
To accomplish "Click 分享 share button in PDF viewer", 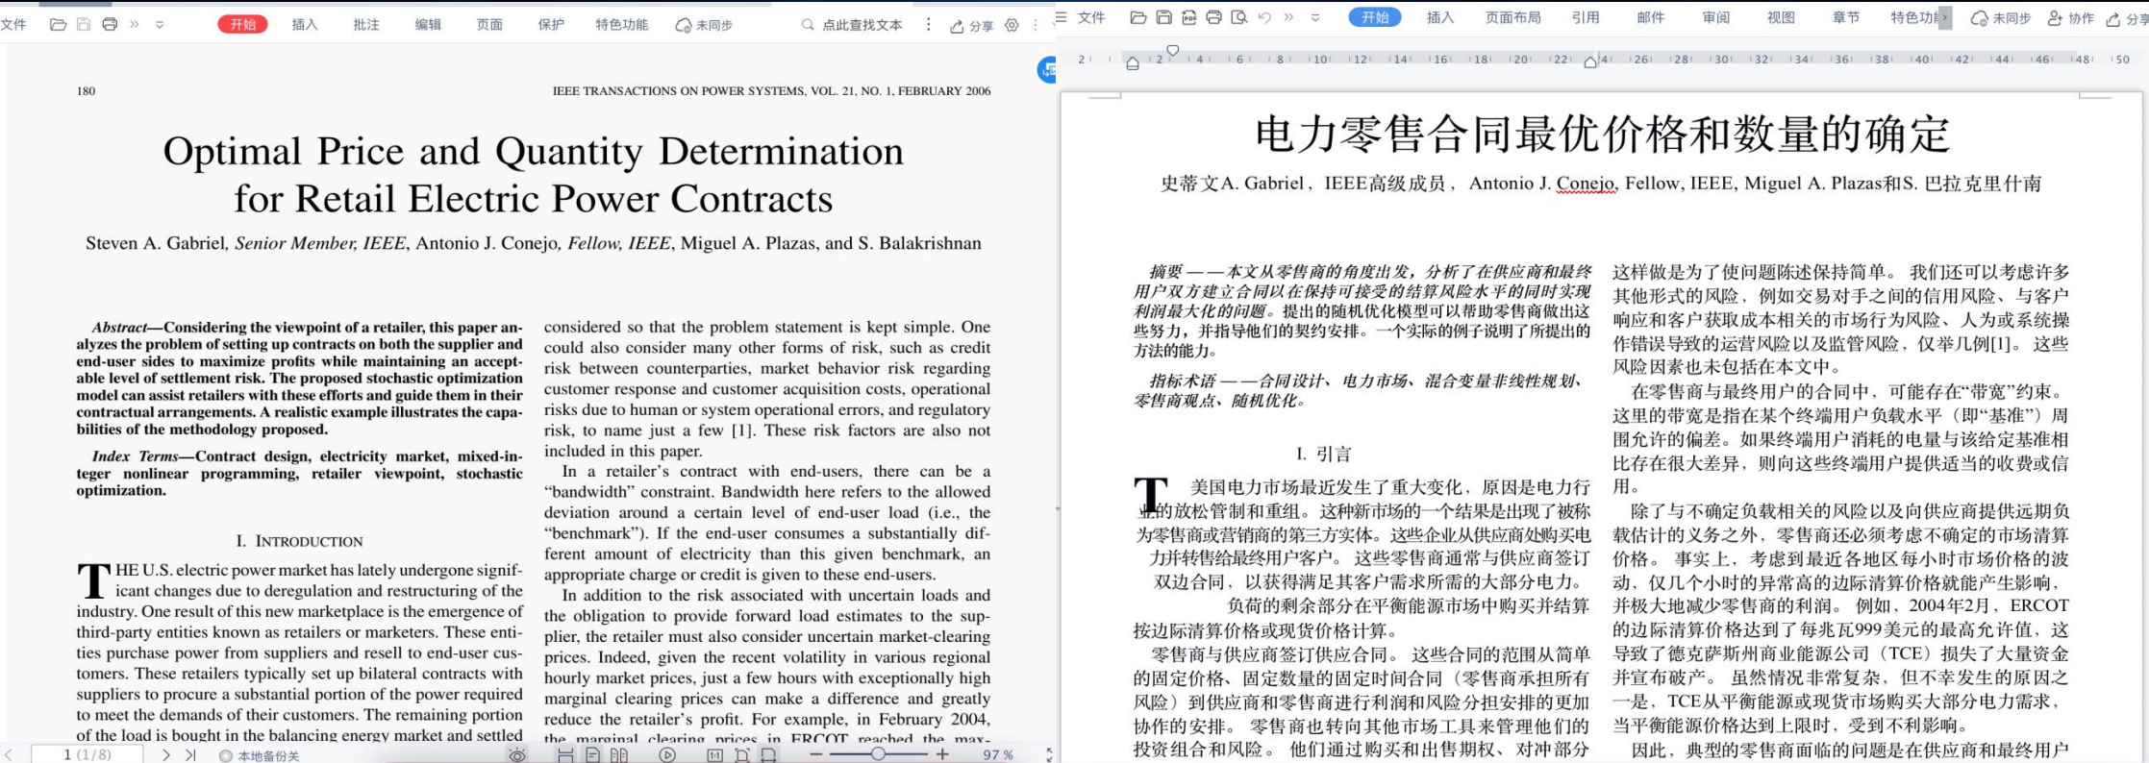I will pos(971,26).
